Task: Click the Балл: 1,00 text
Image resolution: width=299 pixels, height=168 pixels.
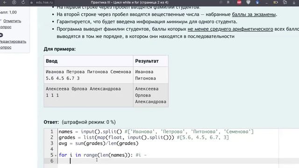Action: click(8, 12)
